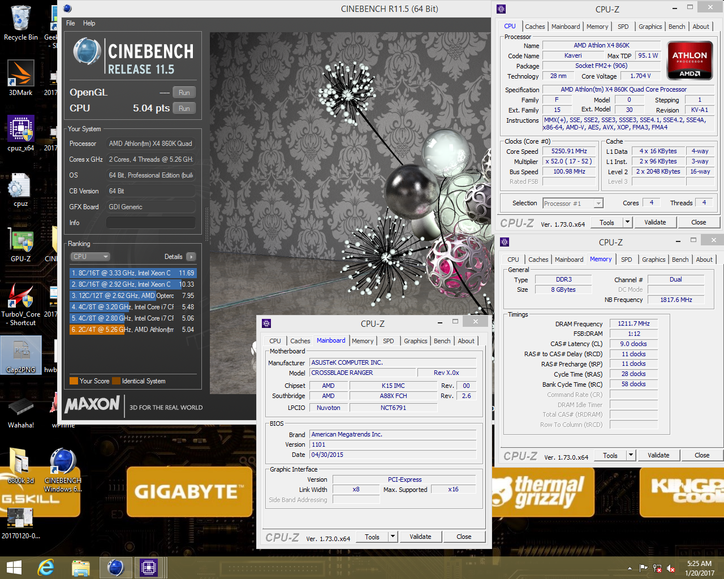Launch the GPU-Z desktop icon

tap(20, 244)
